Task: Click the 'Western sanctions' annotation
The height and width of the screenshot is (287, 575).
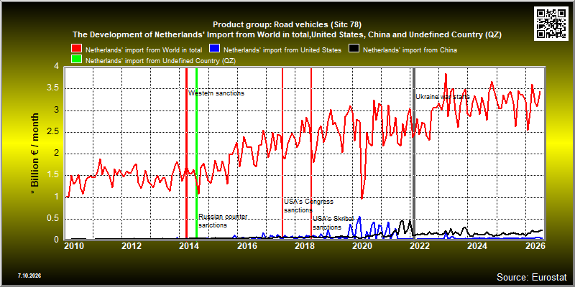Action: 216,93
